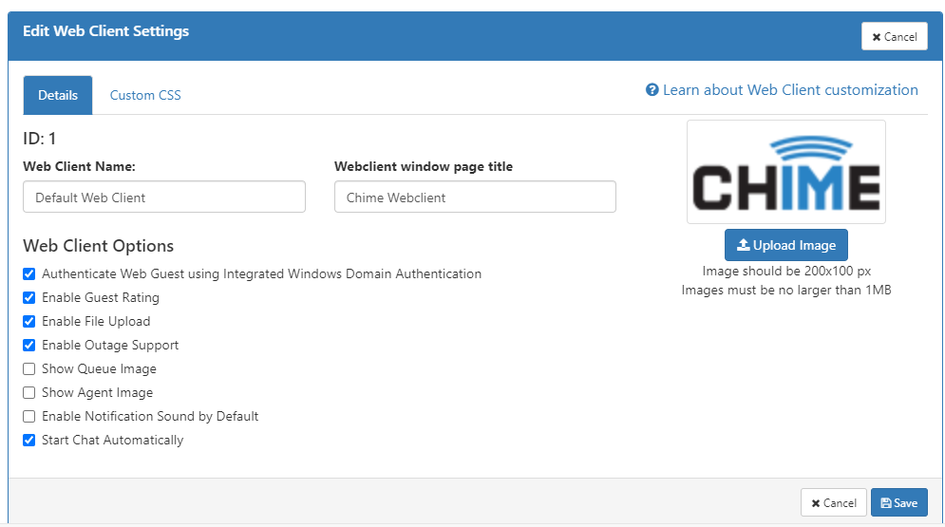Screen dimensions: 945x527
Task: Uncheck Enable Outage Support
Action: click(x=28, y=345)
